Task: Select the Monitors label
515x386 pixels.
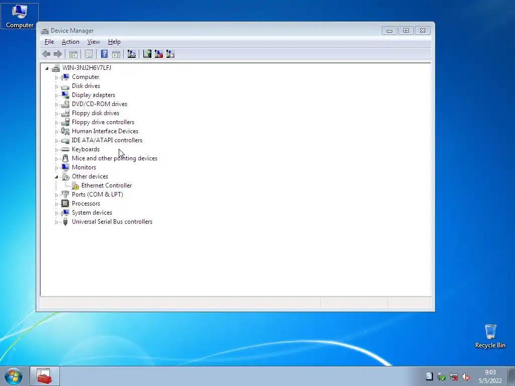Action: (84, 167)
